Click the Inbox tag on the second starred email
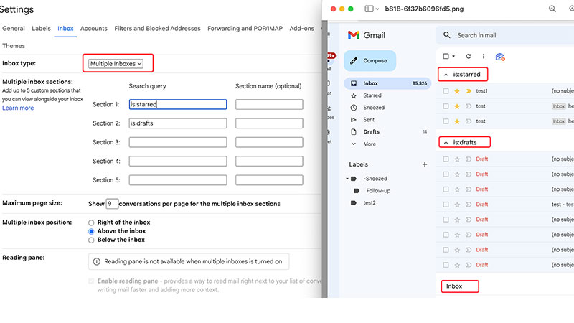 [559, 106]
